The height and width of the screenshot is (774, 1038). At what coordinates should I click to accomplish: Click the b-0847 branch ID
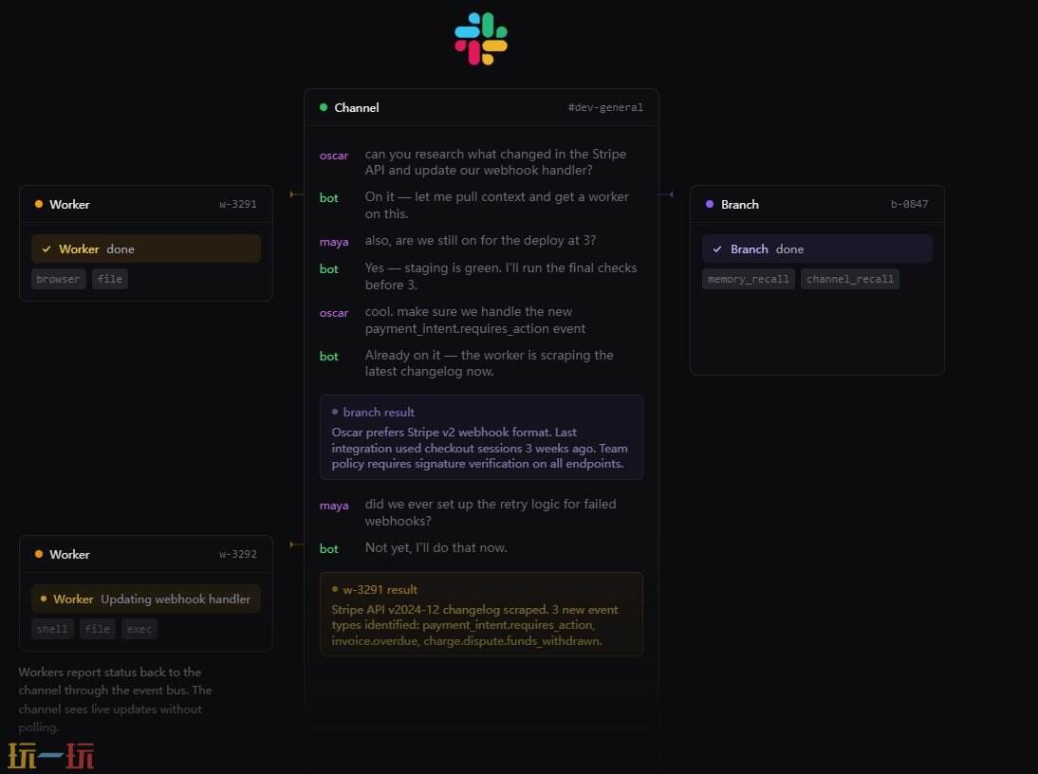tap(909, 204)
